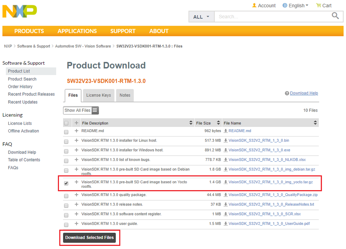This screenshot has width=346, height=249.
Task: Expand the user guide row
Action: click(x=76, y=223)
